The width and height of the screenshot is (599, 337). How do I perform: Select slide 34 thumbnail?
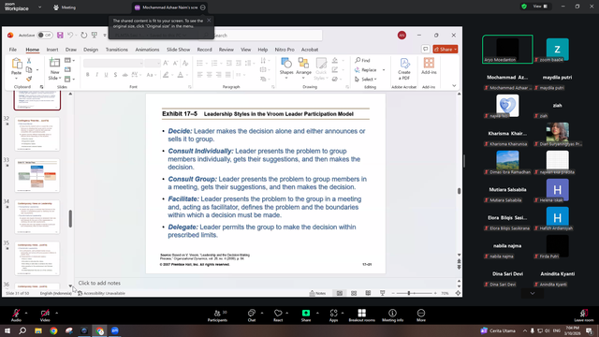[37, 217]
